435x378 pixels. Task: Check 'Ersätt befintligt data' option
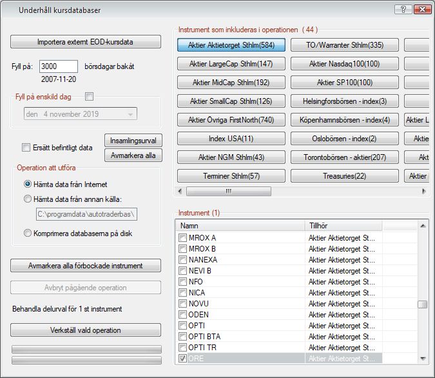pyautogui.click(x=26, y=147)
